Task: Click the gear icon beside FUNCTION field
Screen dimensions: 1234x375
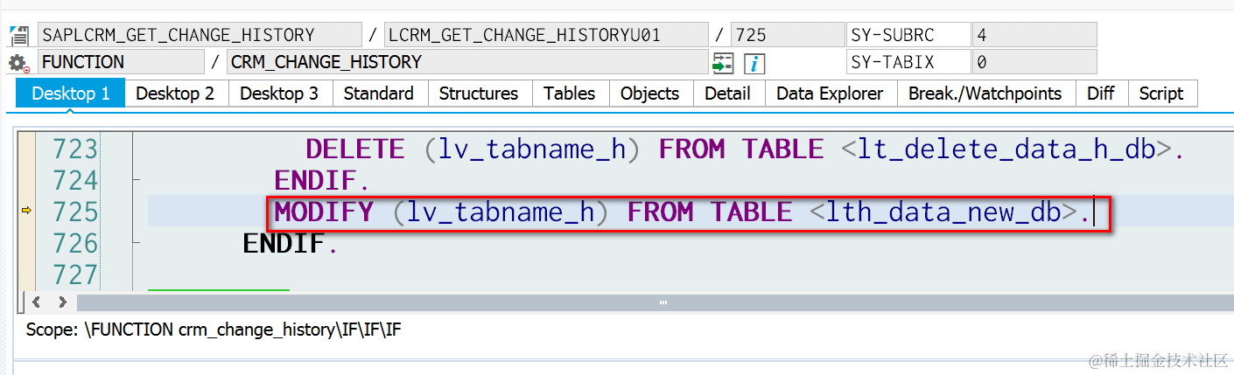Action: tap(18, 63)
